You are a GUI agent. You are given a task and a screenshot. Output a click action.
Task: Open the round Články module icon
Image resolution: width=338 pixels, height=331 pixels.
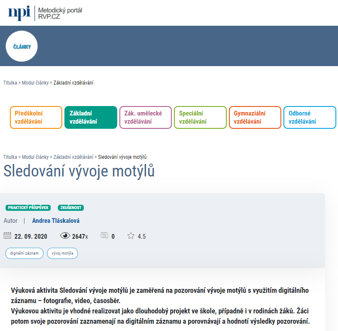[22, 46]
